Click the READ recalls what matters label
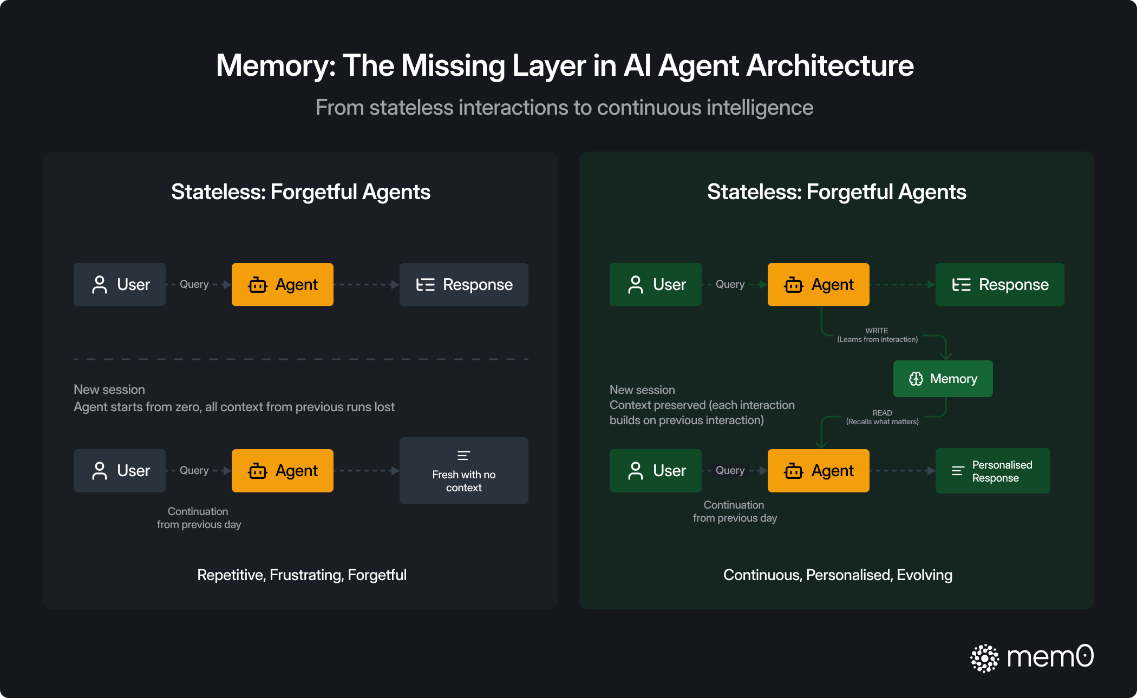This screenshot has height=698, width=1137. [882, 417]
